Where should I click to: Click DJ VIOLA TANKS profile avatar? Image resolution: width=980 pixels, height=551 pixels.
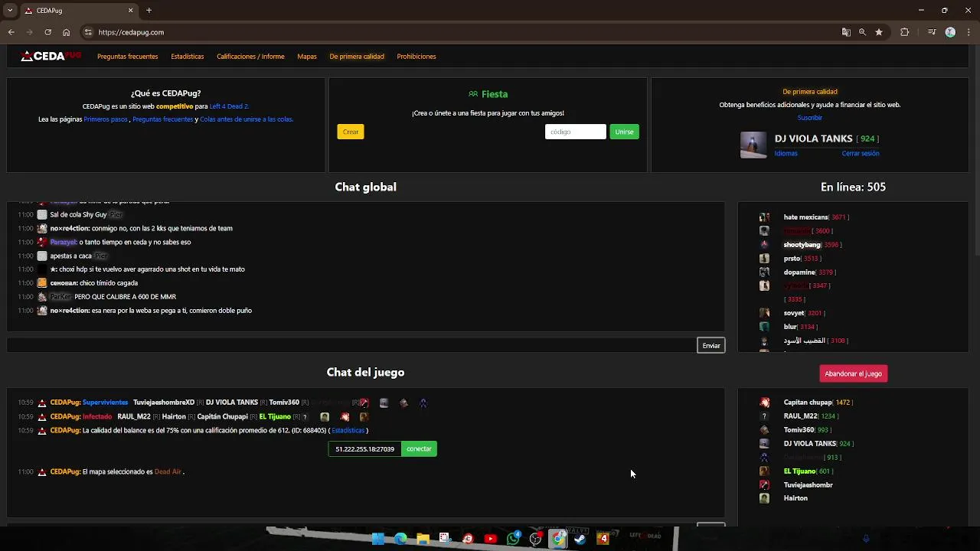(753, 145)
